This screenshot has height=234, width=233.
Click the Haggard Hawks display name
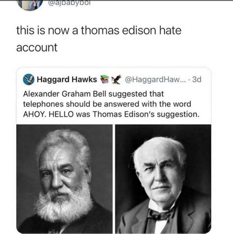tap(67, 80)
